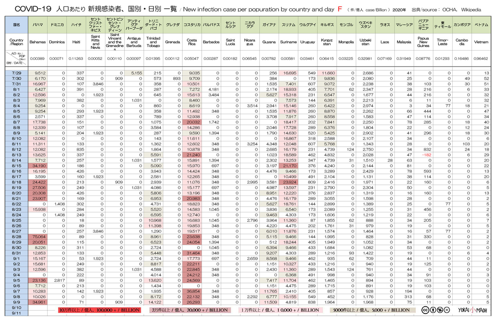Select the 'Mongolia' column header

[x=346, y=42]
